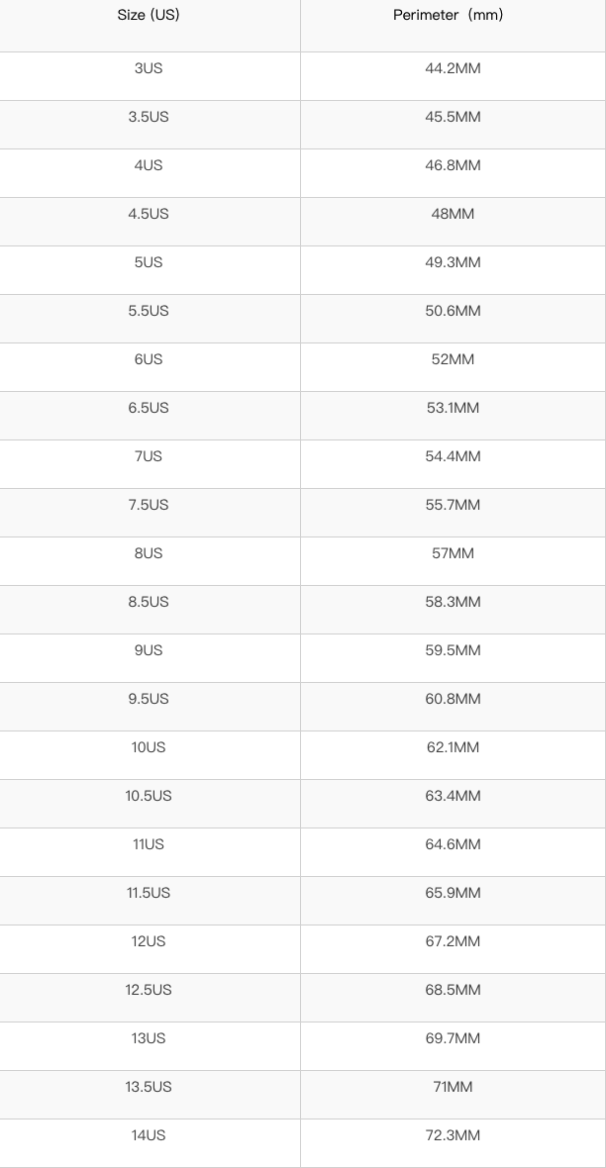Select the 7US size cell
Viewport: 606px width, 1168px height.
point(149,456)
